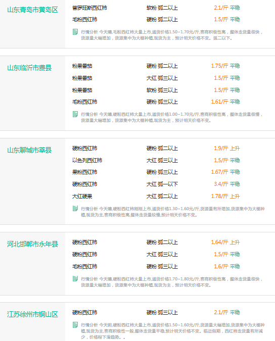Click the 行情分析 icon in 山东青岛市黄岛区 section

[x=75, y=32]
